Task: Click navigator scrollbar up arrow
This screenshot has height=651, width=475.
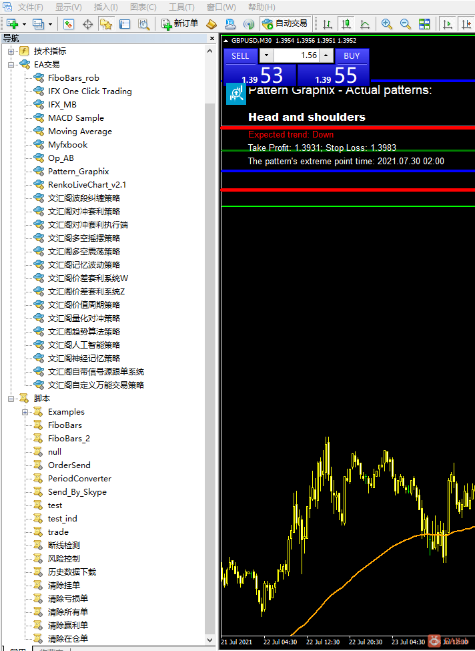Action: pyautogui.click(x=210, y=51)
